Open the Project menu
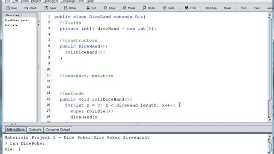Image resolution: width=274 pixels, height=154 pixels. click(x=36, y=1)
